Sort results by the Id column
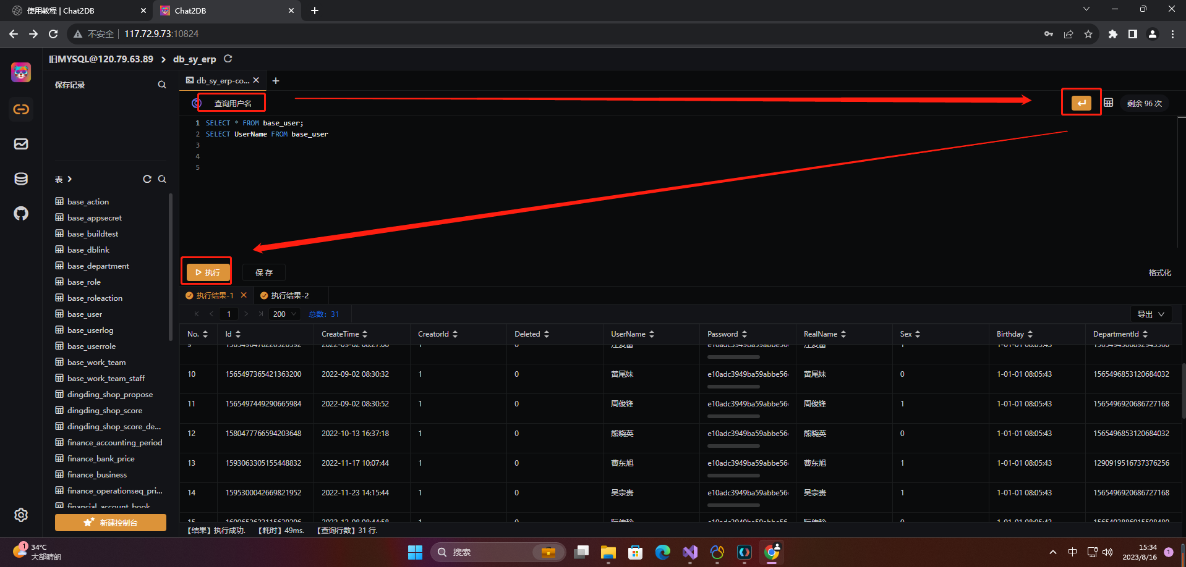Viewport: 1186px width, 567px height. pos(238,334)
